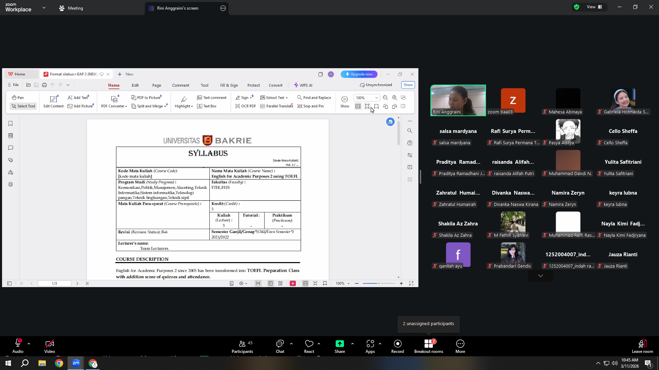Click Edit Content in the shared WPS toolbar
659x370 pixels.
point(54,102)
